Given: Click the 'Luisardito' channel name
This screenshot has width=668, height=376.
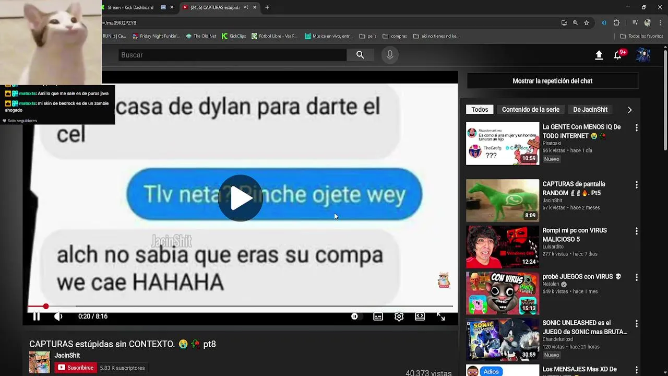Looking at the screenshot, I should (x=553, y=246).
